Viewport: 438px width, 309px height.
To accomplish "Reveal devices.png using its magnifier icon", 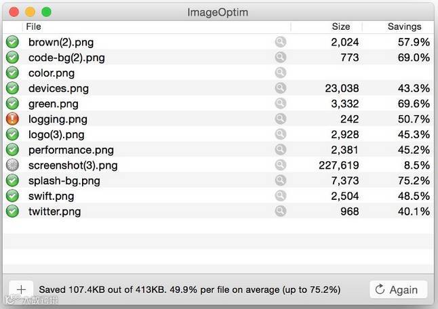I will (280, 88).
